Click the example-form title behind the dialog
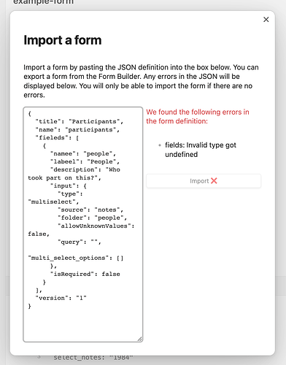Screen dimensions: 286x365 pos(43,2)
